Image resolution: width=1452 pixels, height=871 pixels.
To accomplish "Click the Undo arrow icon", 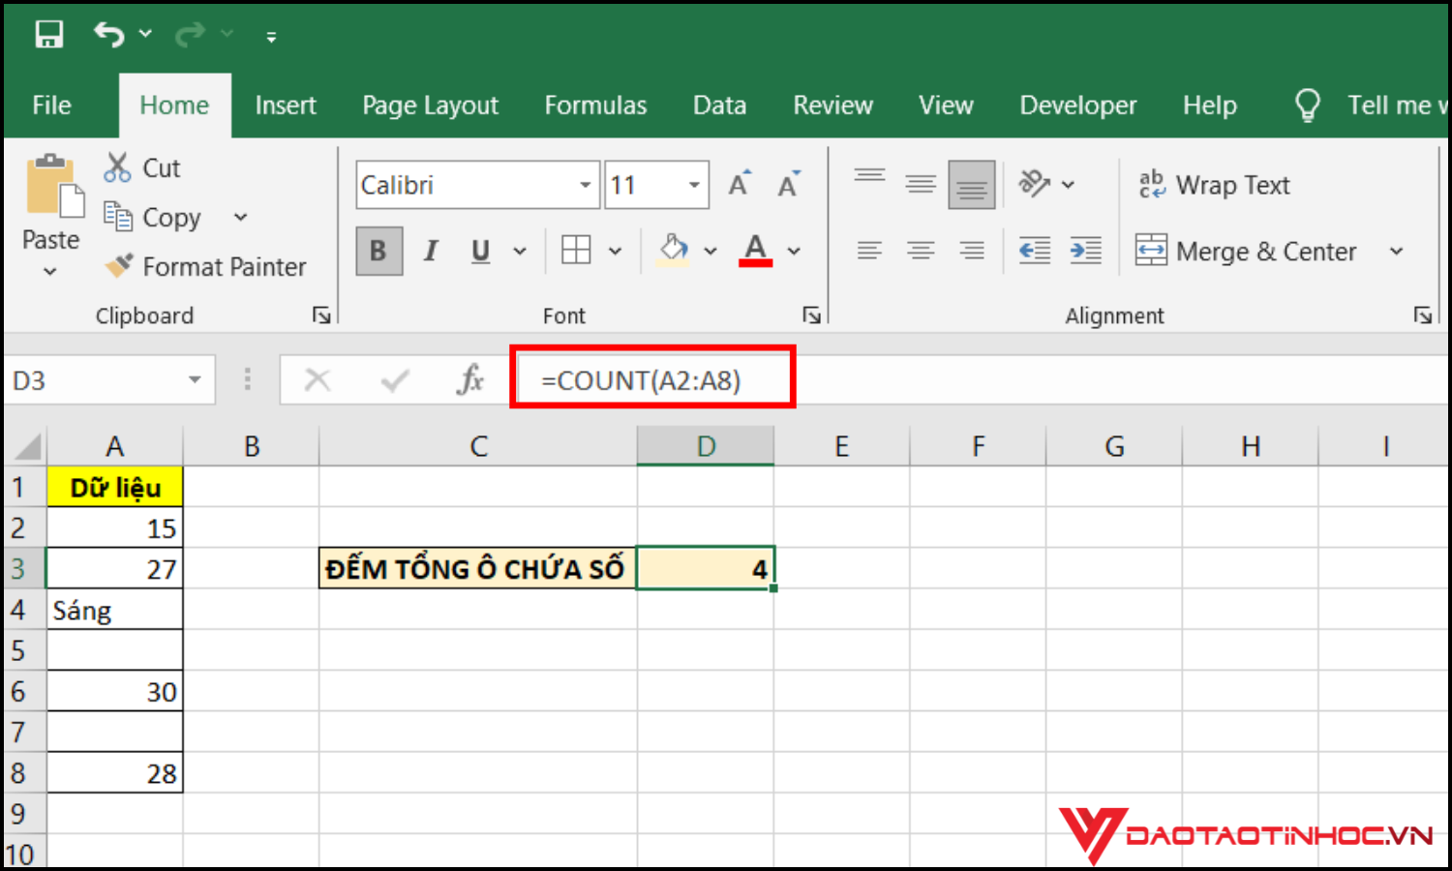I will click(108, 35).
